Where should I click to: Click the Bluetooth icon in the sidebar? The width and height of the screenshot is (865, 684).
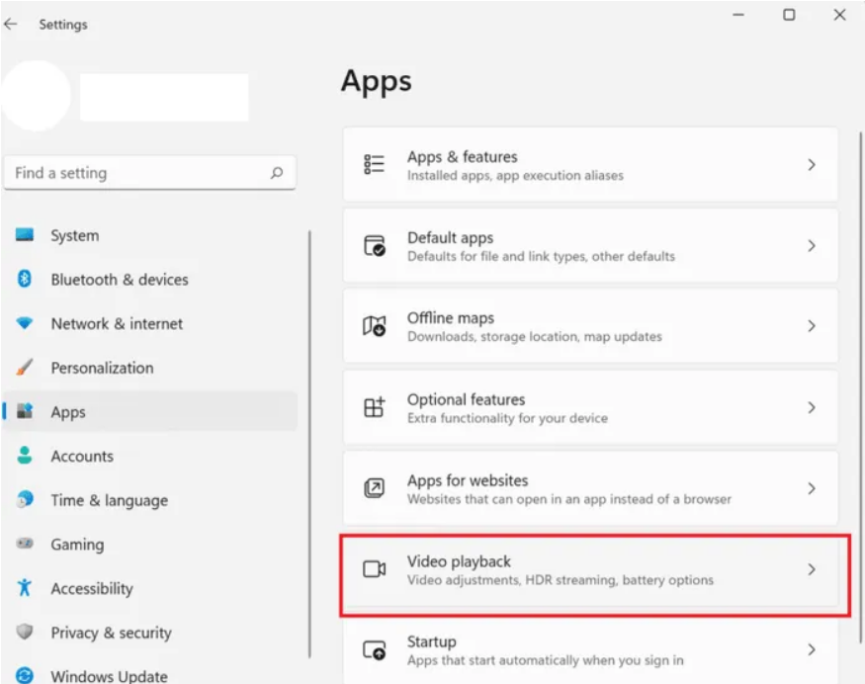click(26, 280)
